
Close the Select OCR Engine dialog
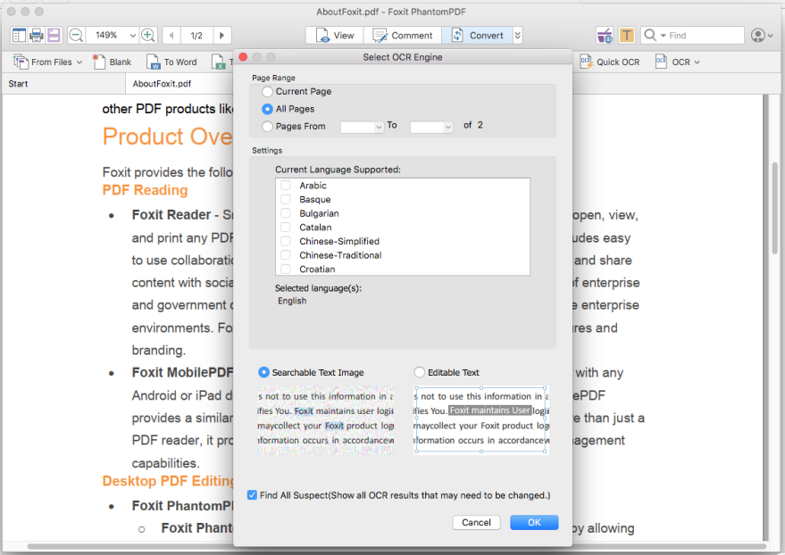[x=243, y=57]
